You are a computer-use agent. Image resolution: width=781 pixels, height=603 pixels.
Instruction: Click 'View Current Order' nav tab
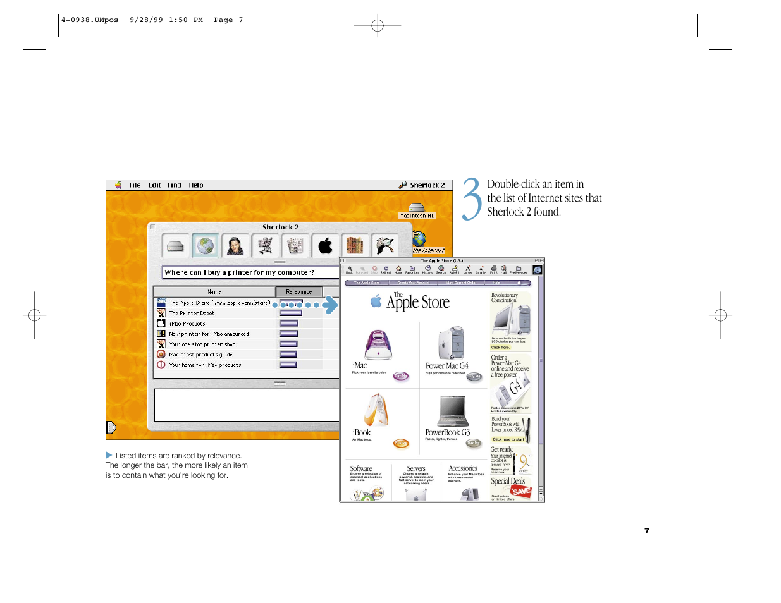pos(461,283)
